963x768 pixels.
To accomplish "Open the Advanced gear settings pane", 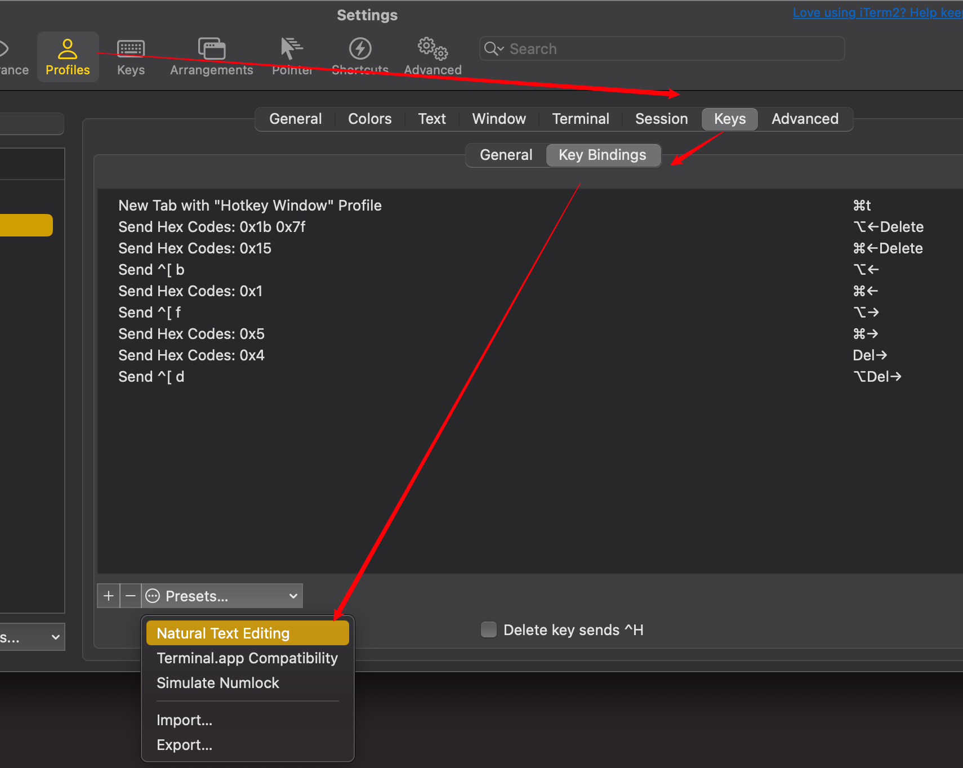I will tap(433, 57).
